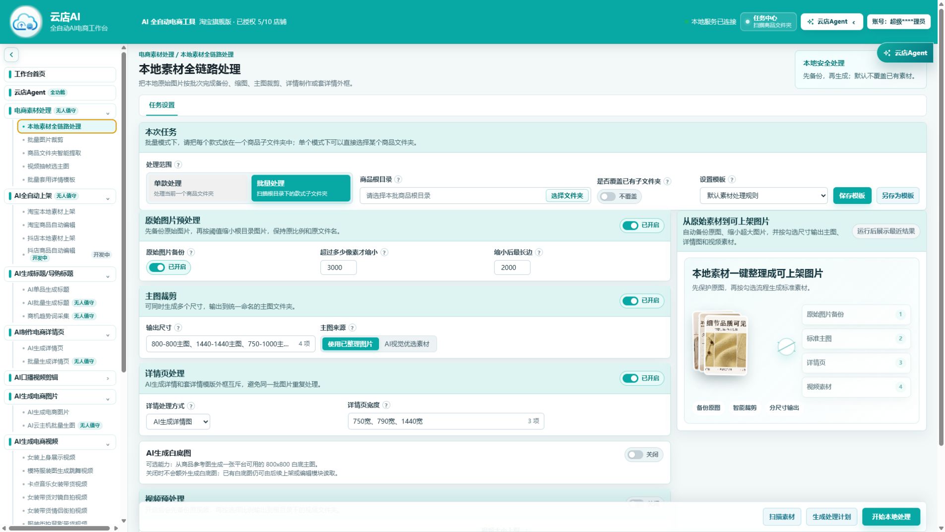This screenshot has height=532, width=945.
Task: Open the 输出尺寸 multi-select list
Action: tap(231, 344)
